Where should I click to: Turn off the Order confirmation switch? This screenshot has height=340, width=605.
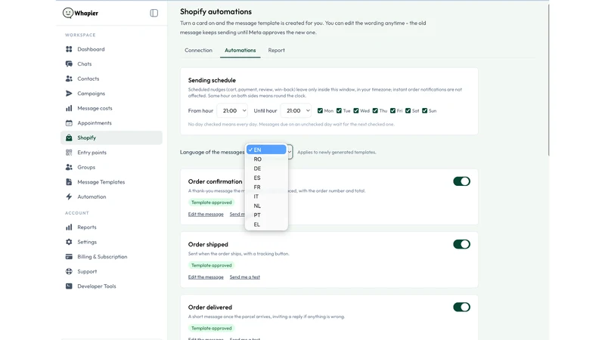coord(461,181)
